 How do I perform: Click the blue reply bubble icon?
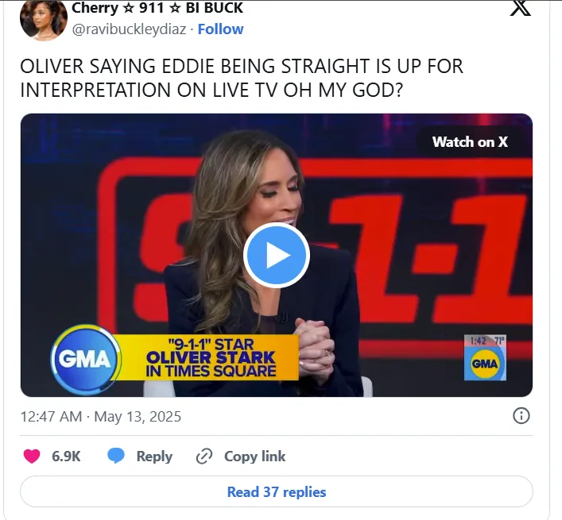[116, 456]
